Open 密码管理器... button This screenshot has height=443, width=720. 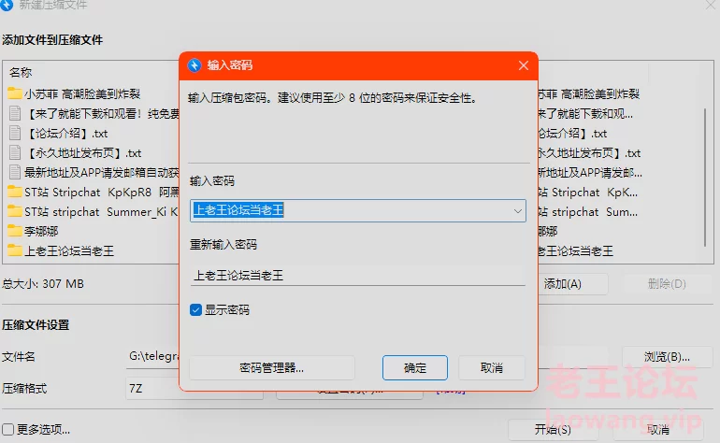[x=271, y=368]
